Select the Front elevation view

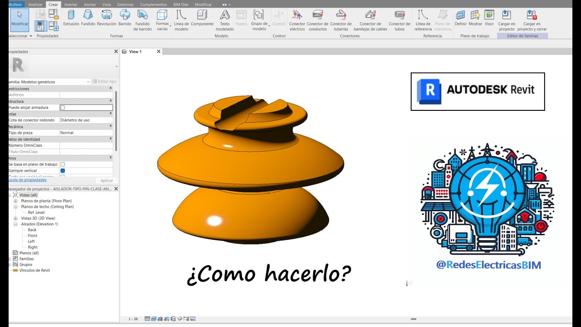click(x=33, y=236)
